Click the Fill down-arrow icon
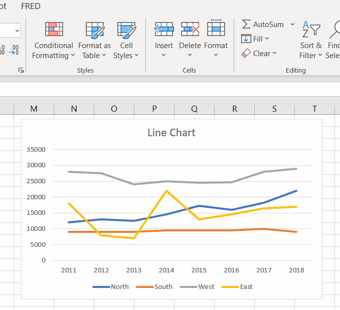Screen dimensions: 340x310 pos(246,39)
